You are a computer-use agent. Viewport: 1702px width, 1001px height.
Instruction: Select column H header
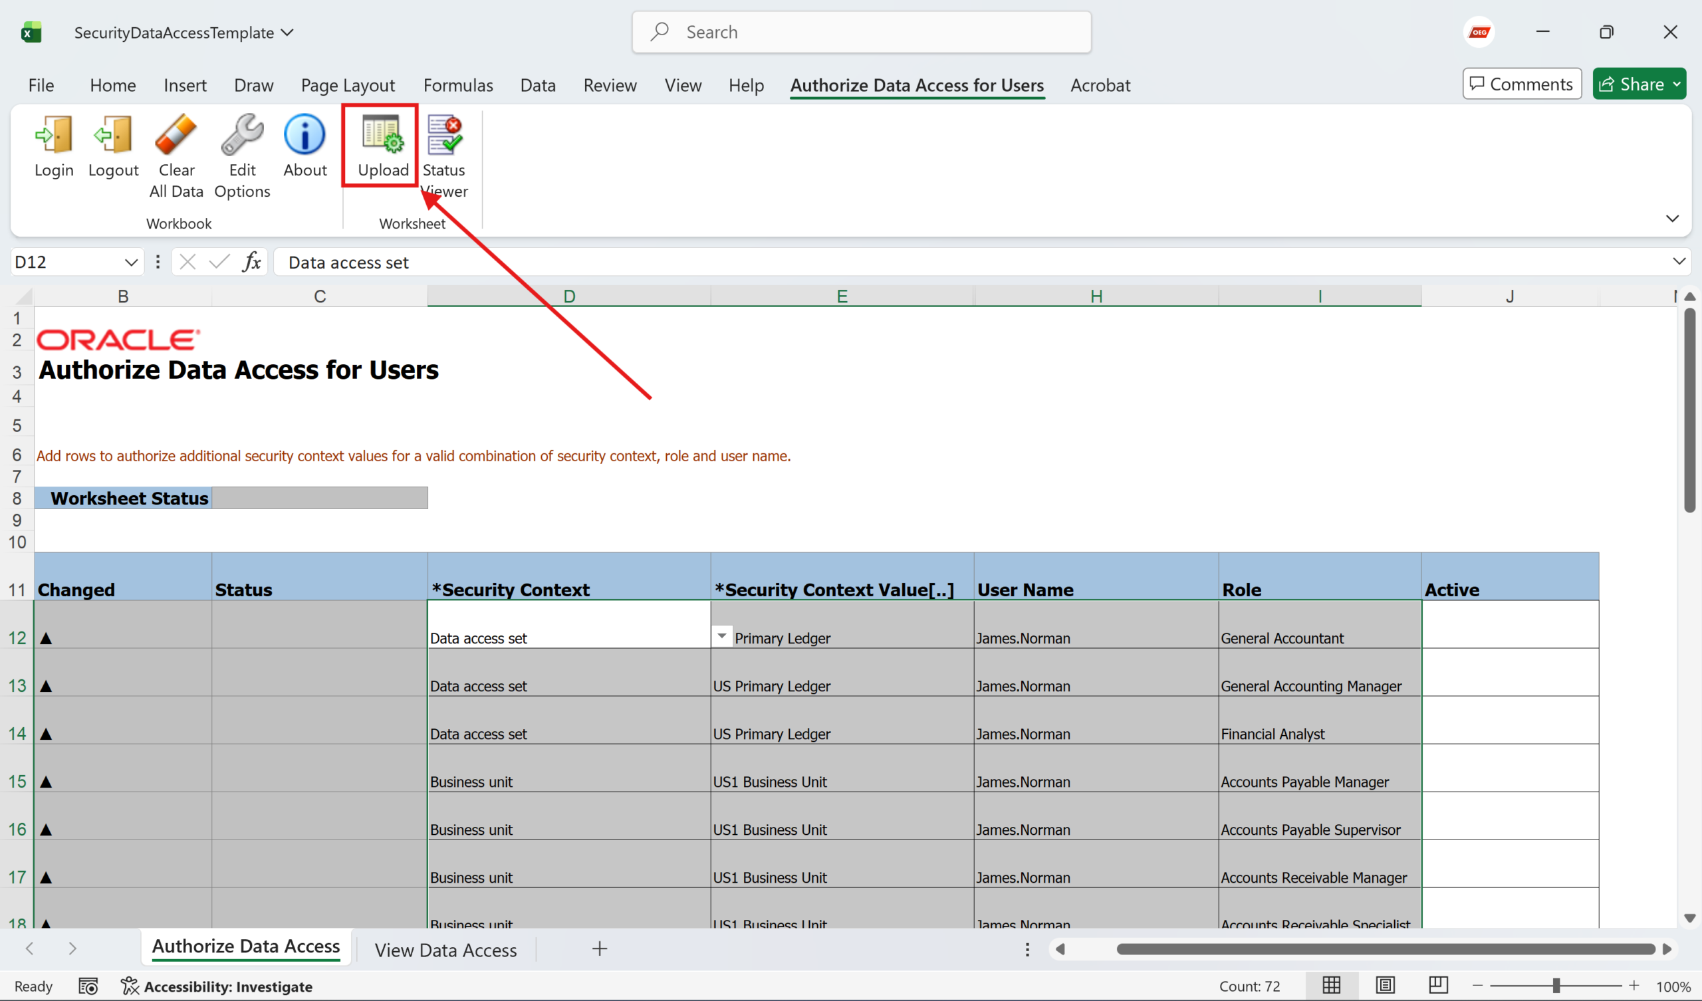tap(1096, 296)
